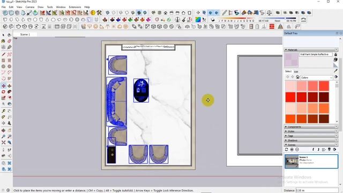Pick the Lasso select tool
Viewport: 343px width, 193px height.
point(9,35)
